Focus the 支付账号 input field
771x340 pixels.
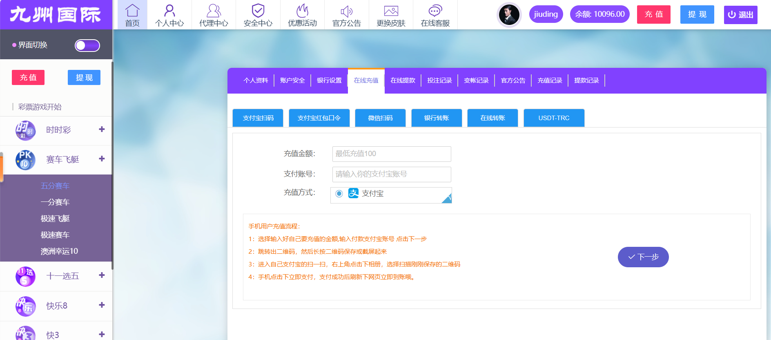click(x=392, y=174)
